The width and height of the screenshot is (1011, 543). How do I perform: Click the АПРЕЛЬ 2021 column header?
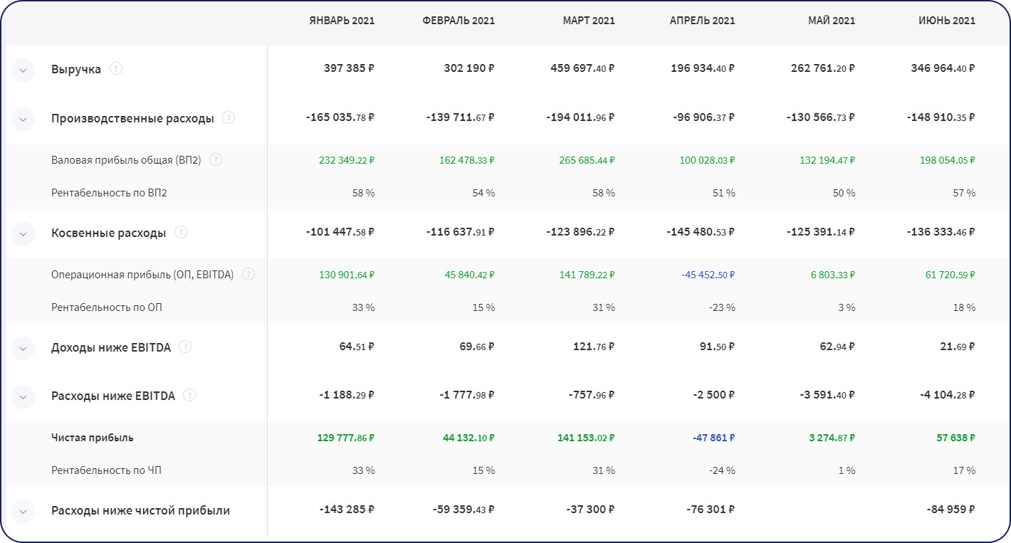coord(702,21)
